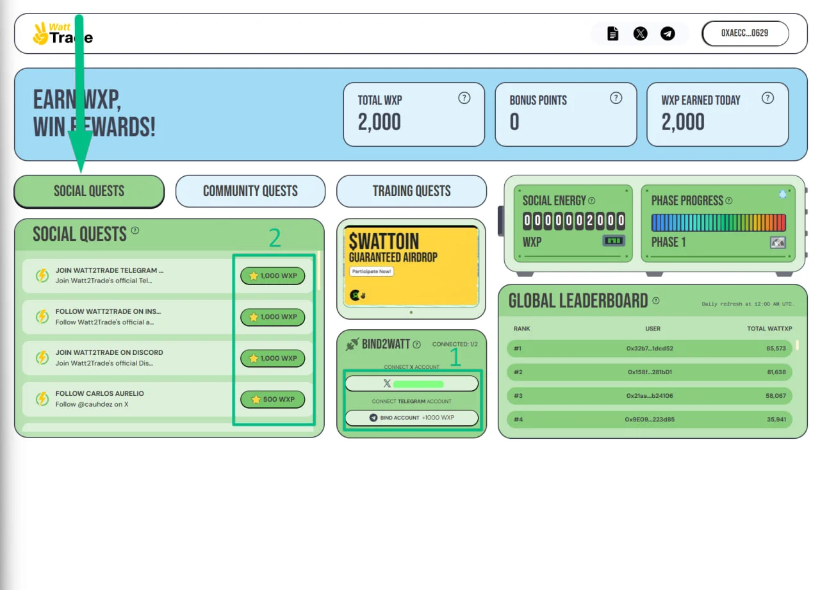
Task: Switch to the Community Quests tab
Action: point(250,191)
